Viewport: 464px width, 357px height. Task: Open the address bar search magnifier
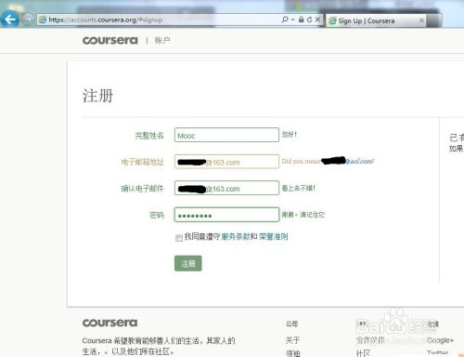coord(285,20)
